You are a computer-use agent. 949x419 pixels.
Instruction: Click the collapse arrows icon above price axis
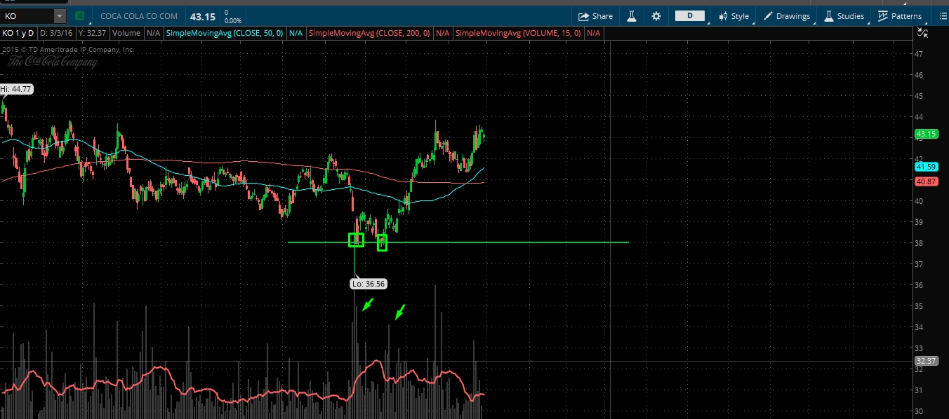[923, 32]
